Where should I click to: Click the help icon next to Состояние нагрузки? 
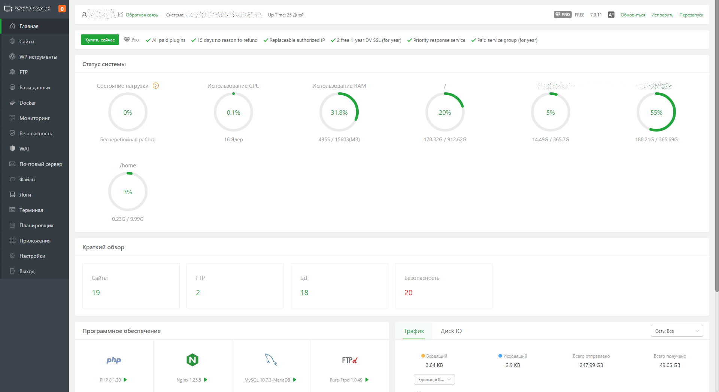tap(156, 86)
